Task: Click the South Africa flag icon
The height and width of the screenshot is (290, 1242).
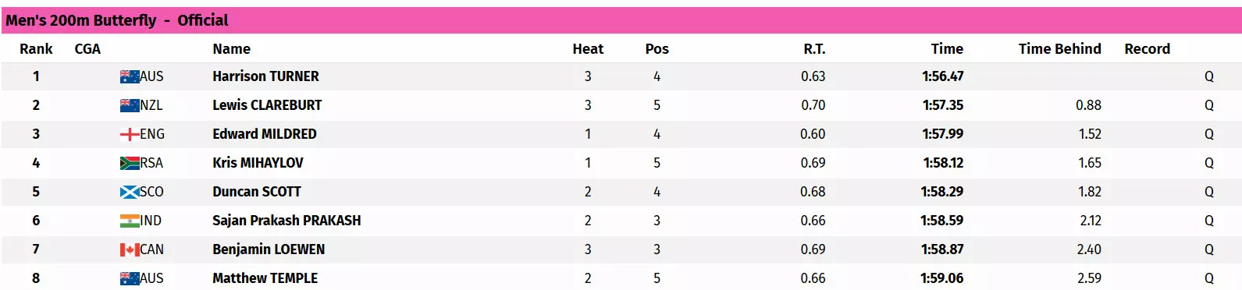Action: (x=130, y=163)
